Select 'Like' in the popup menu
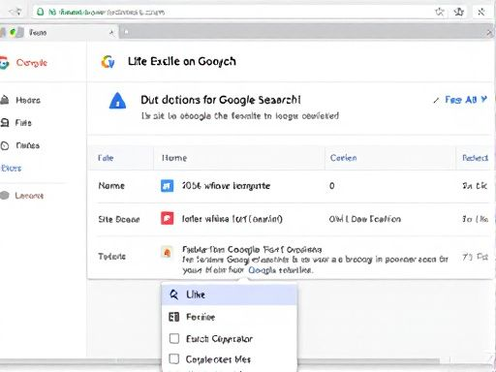The height and width of the screenshot is (372, 496). [x=230, y=294]
